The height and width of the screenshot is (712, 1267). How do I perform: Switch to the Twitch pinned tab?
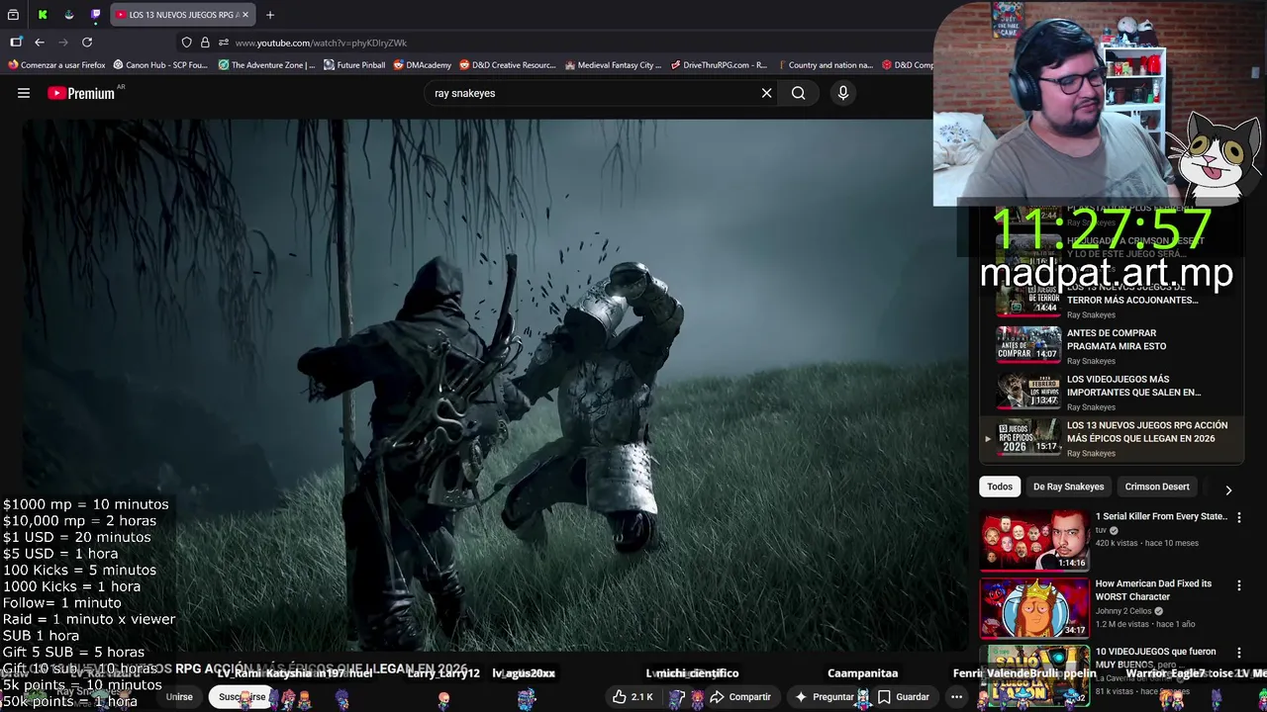click(95, 15)
